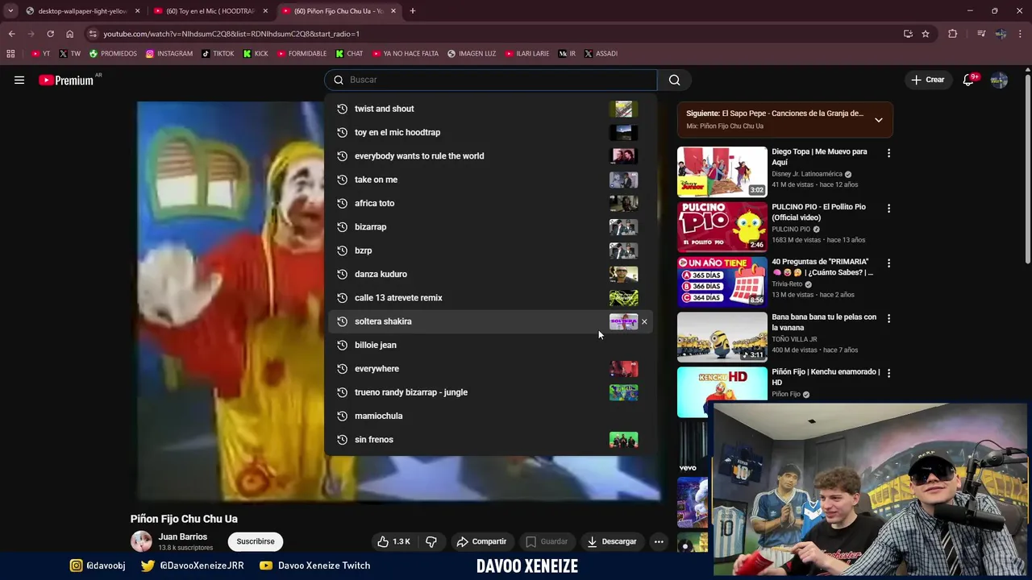Click the Compartir share button
This screenshot has height=580, width=1032.
[x=481, y=541]
